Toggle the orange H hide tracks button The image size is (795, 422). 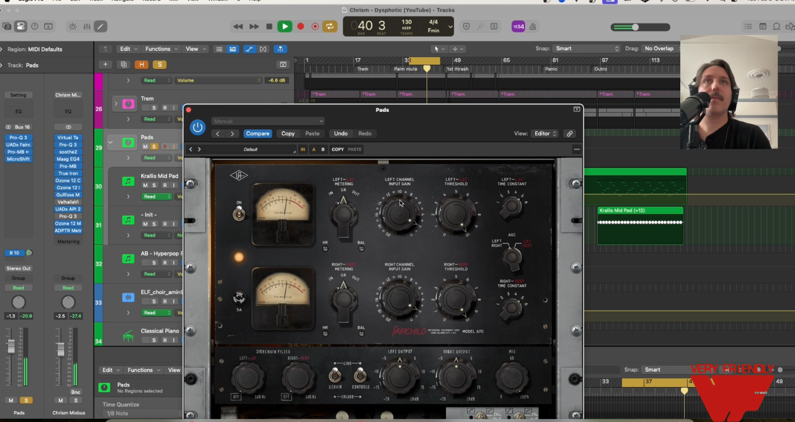coord(141,64)
